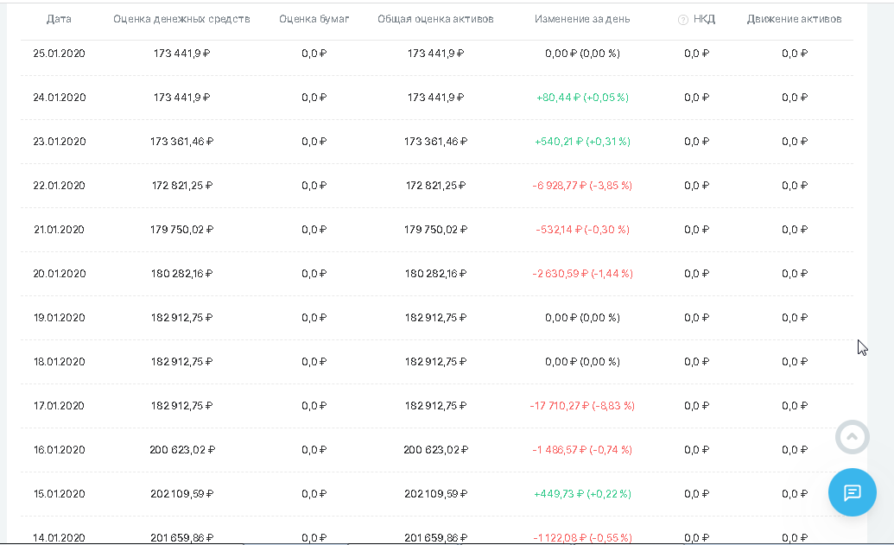Screen dimensions: 894x545
Task: Open the blue chat support button
Action: click(x=852, y=492)
